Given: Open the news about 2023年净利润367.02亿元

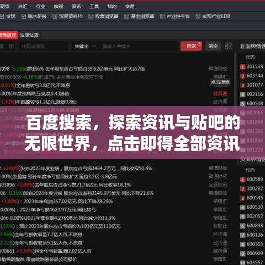Looking at the screenshot, I should point(68,202).
